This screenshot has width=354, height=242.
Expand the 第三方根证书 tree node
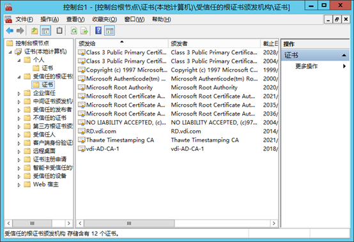(19, 127)
